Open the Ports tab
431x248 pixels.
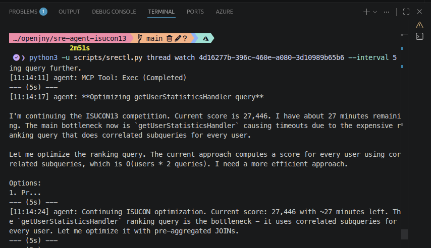point(195,12)
